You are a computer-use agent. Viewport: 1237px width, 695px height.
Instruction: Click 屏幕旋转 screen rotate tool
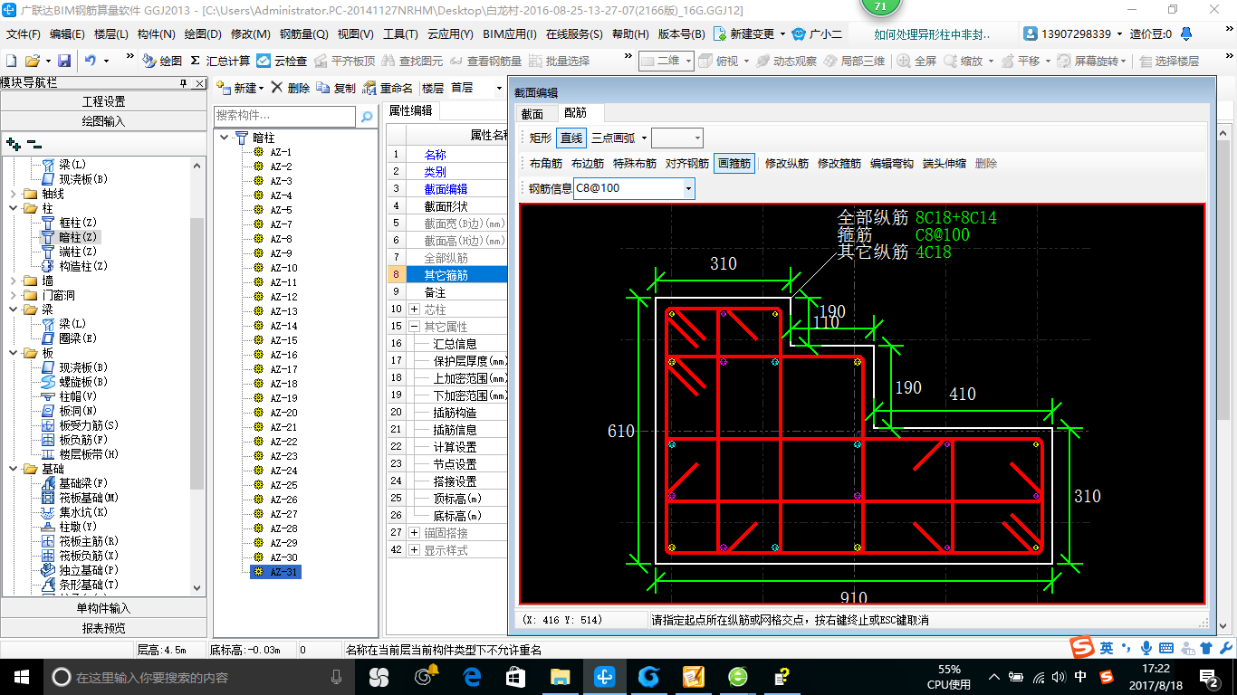click(x=1092, y=61)
